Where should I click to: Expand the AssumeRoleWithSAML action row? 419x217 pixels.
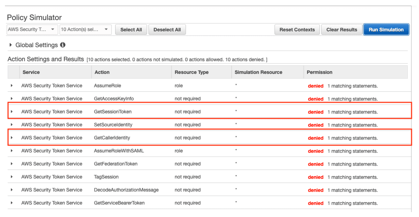pyautogui.click(x=12, y=151)
